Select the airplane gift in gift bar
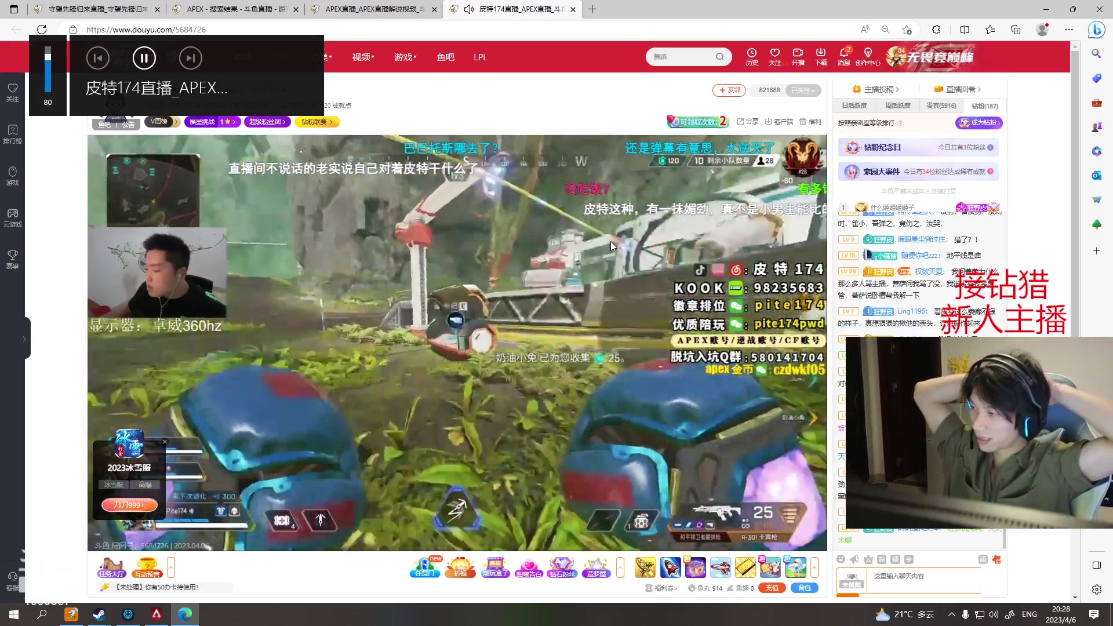 pyautogui.click(x=721, y=567)
